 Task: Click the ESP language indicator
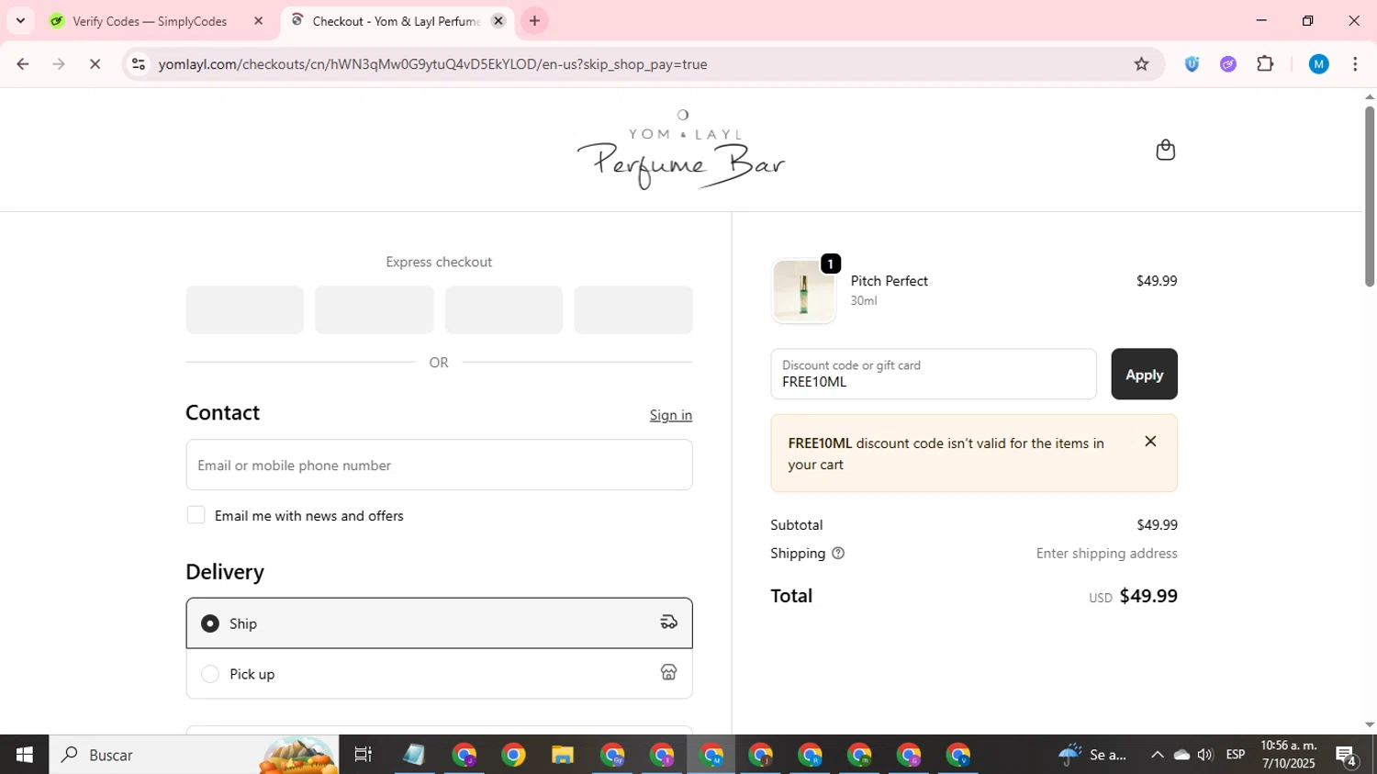point(1236,755)
